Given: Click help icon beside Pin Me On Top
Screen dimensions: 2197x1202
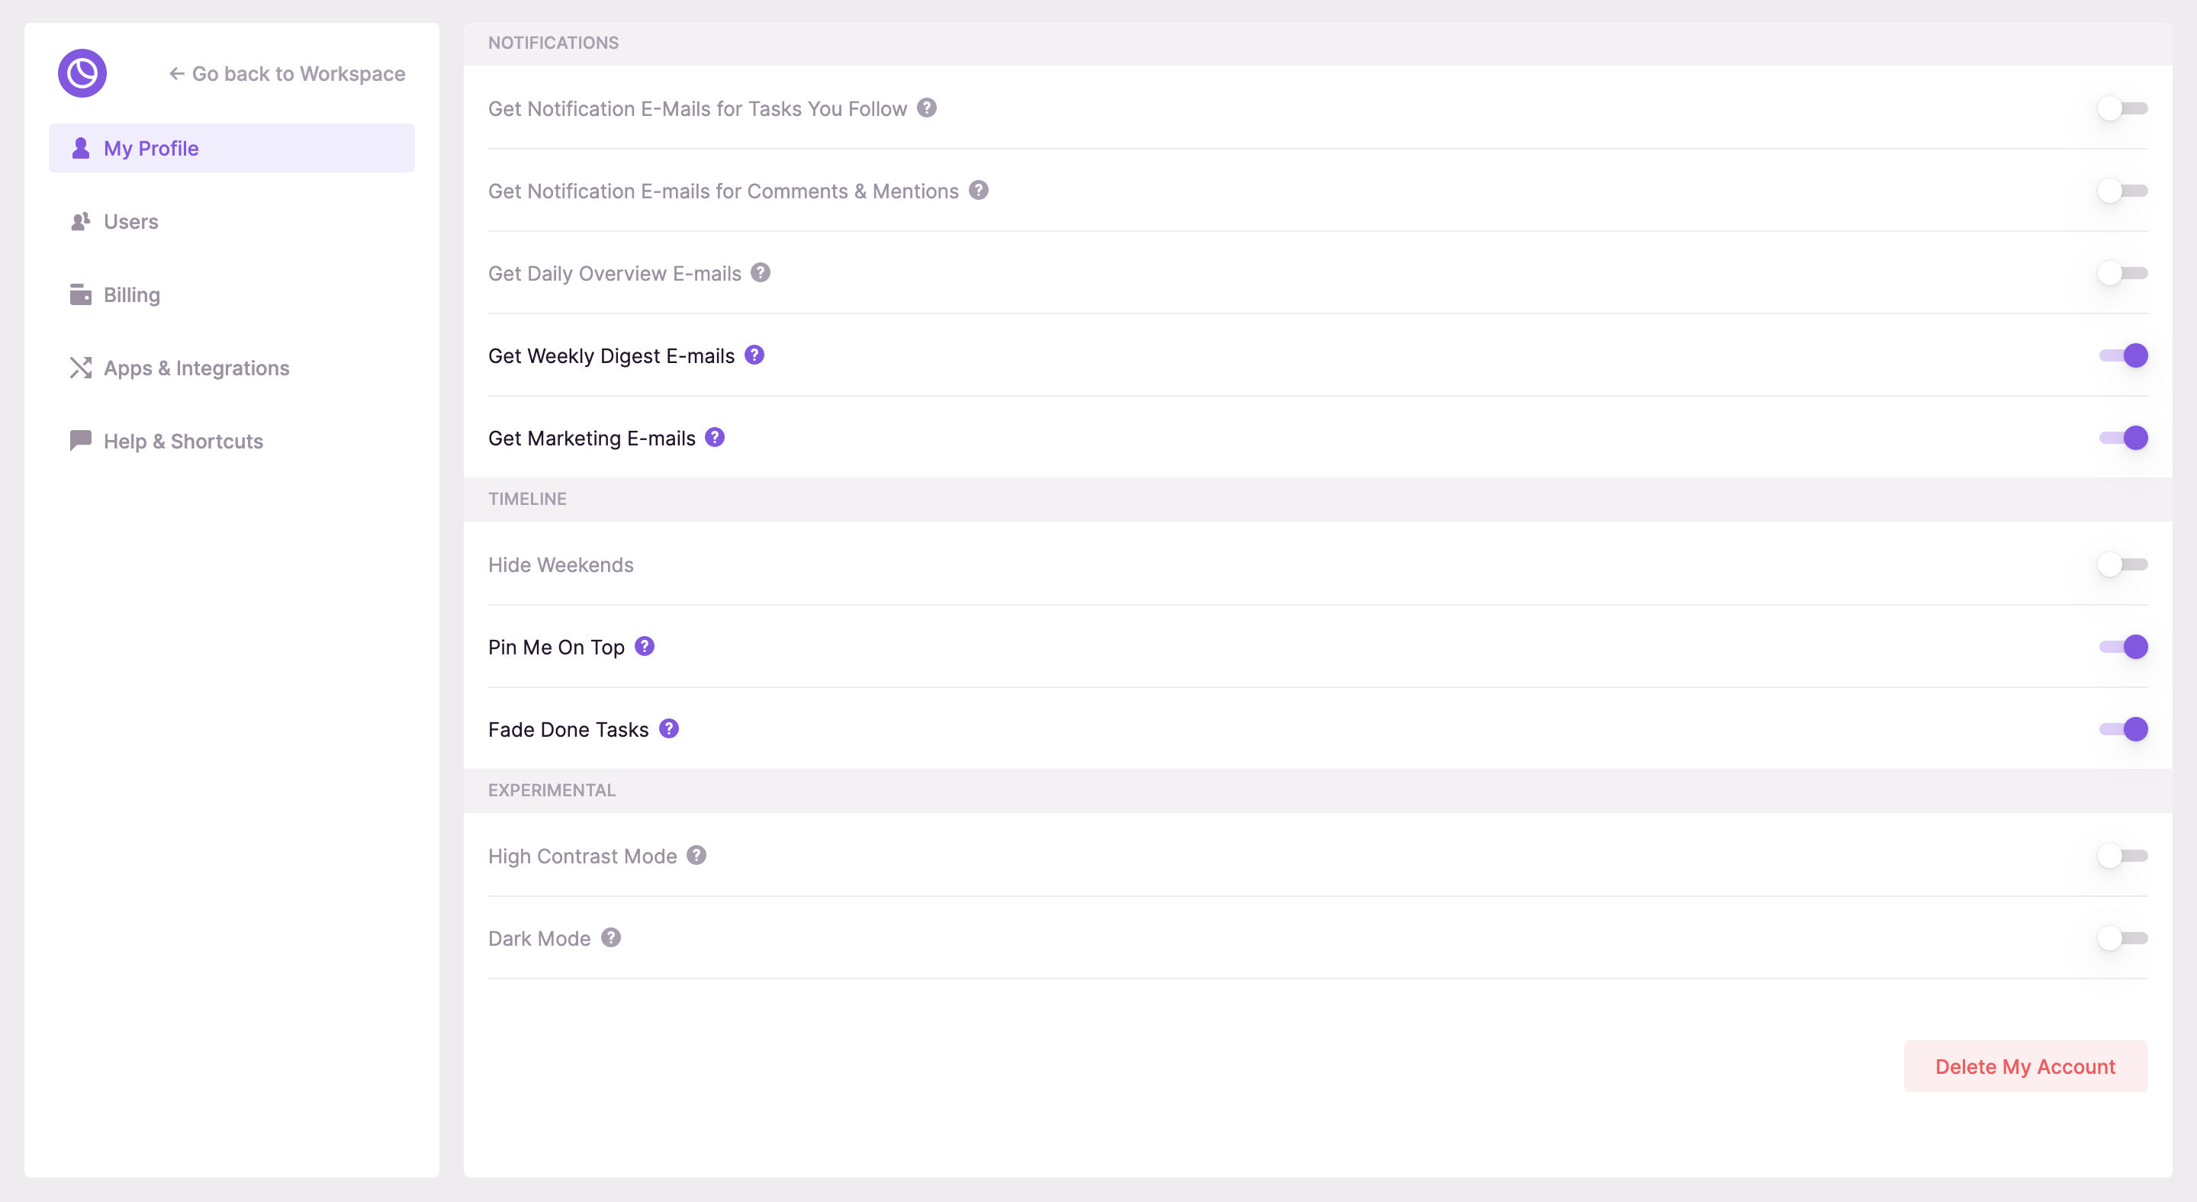Looking at the screenshot, I should coord(644,646).
